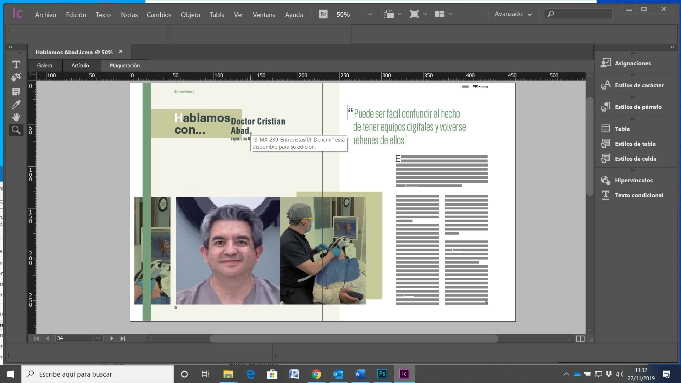Go to the next page button
The height and width of the screenshot is (383, 681).
click(x=111, y=338)
